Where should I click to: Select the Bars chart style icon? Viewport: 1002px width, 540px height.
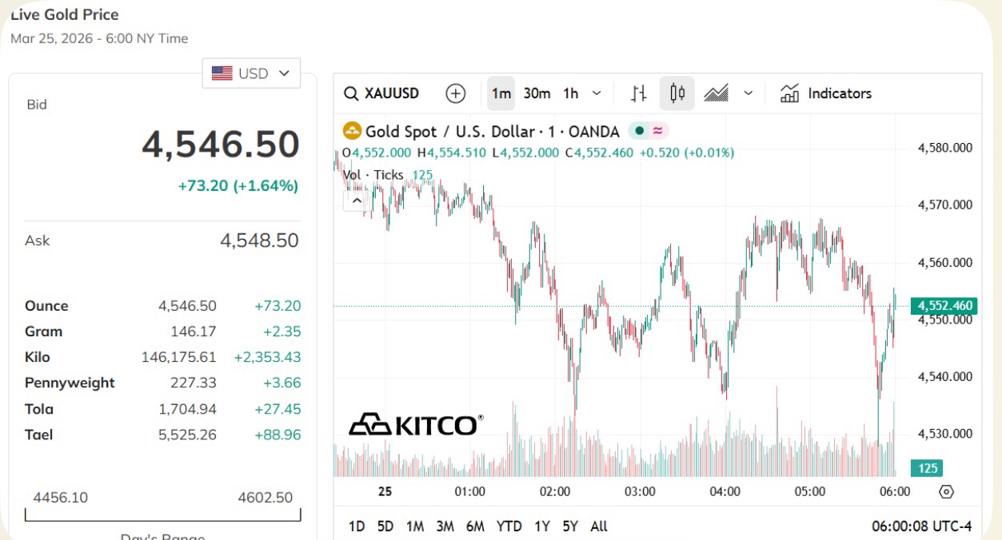click(638, 93)
